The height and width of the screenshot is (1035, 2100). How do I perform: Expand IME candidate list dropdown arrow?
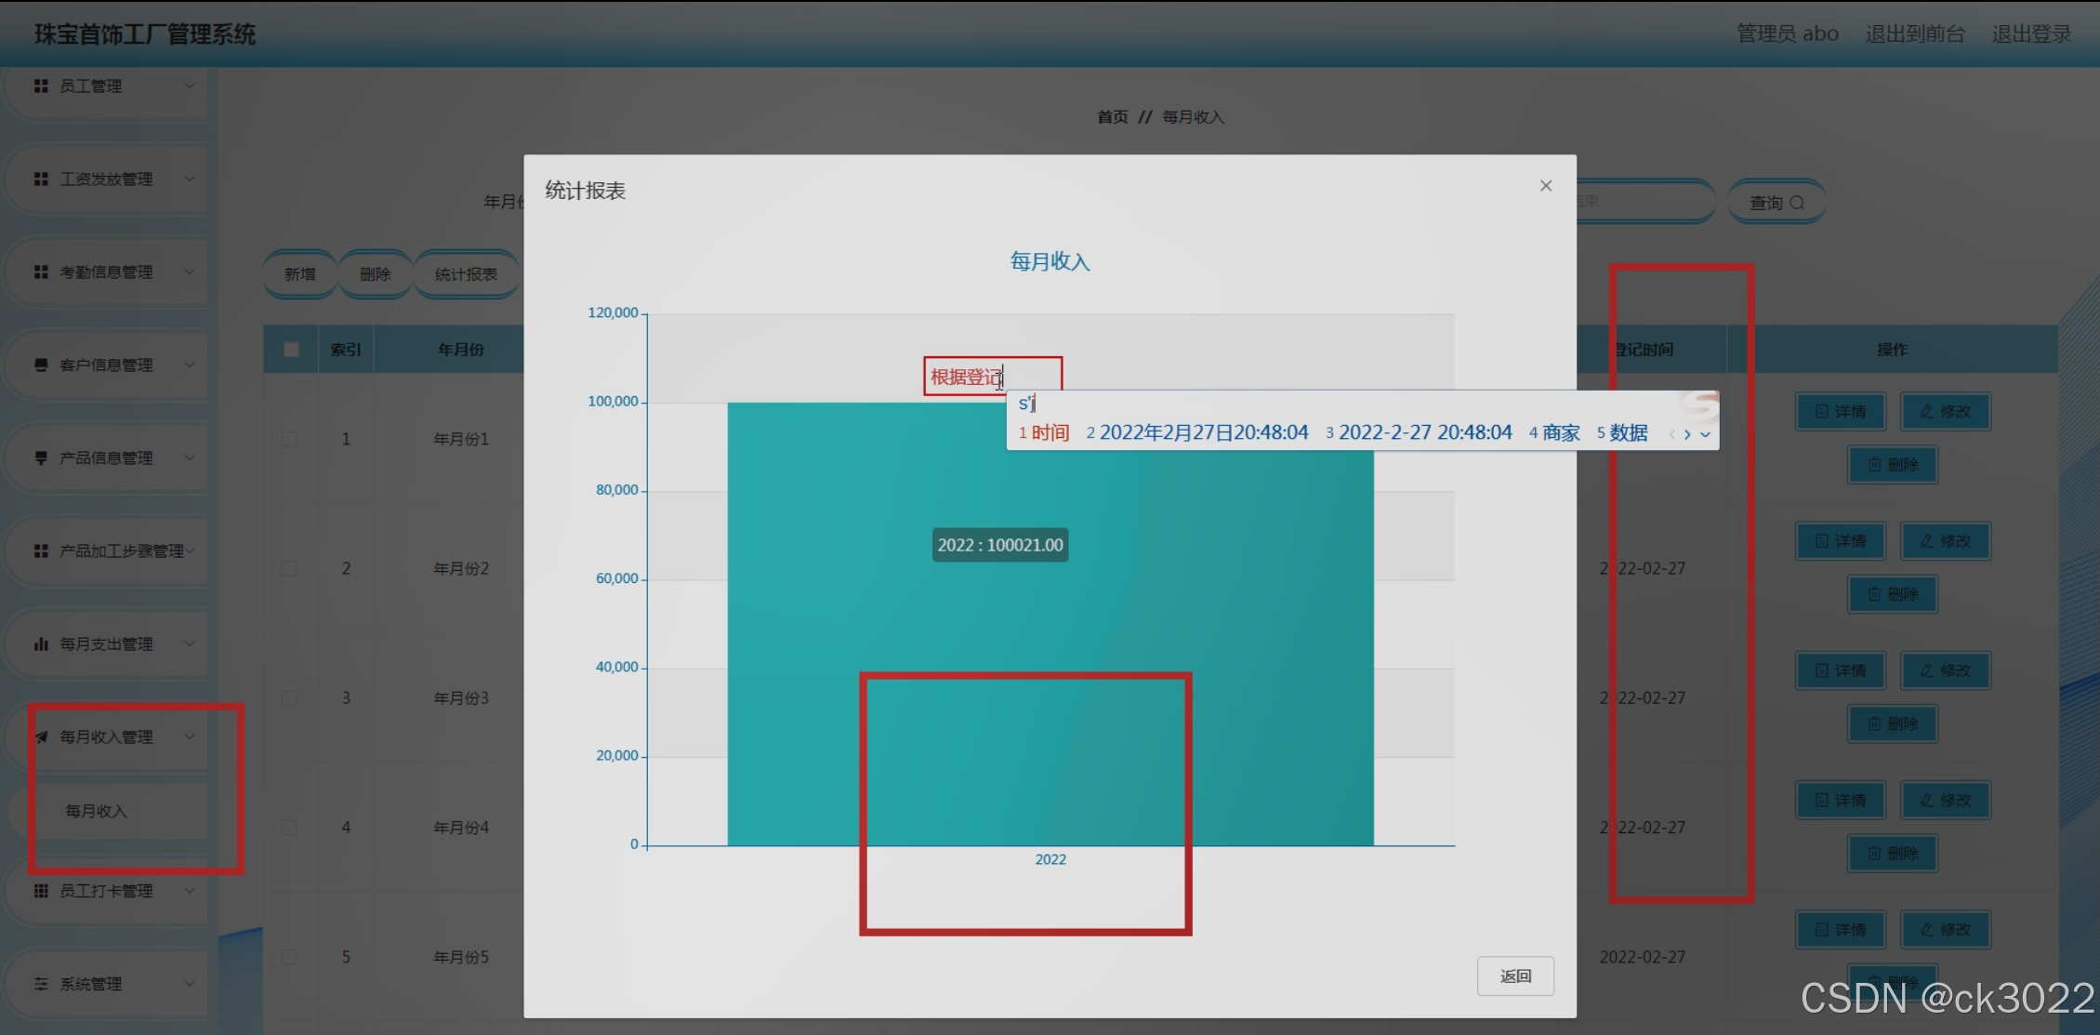click(x=1705, y=434)
